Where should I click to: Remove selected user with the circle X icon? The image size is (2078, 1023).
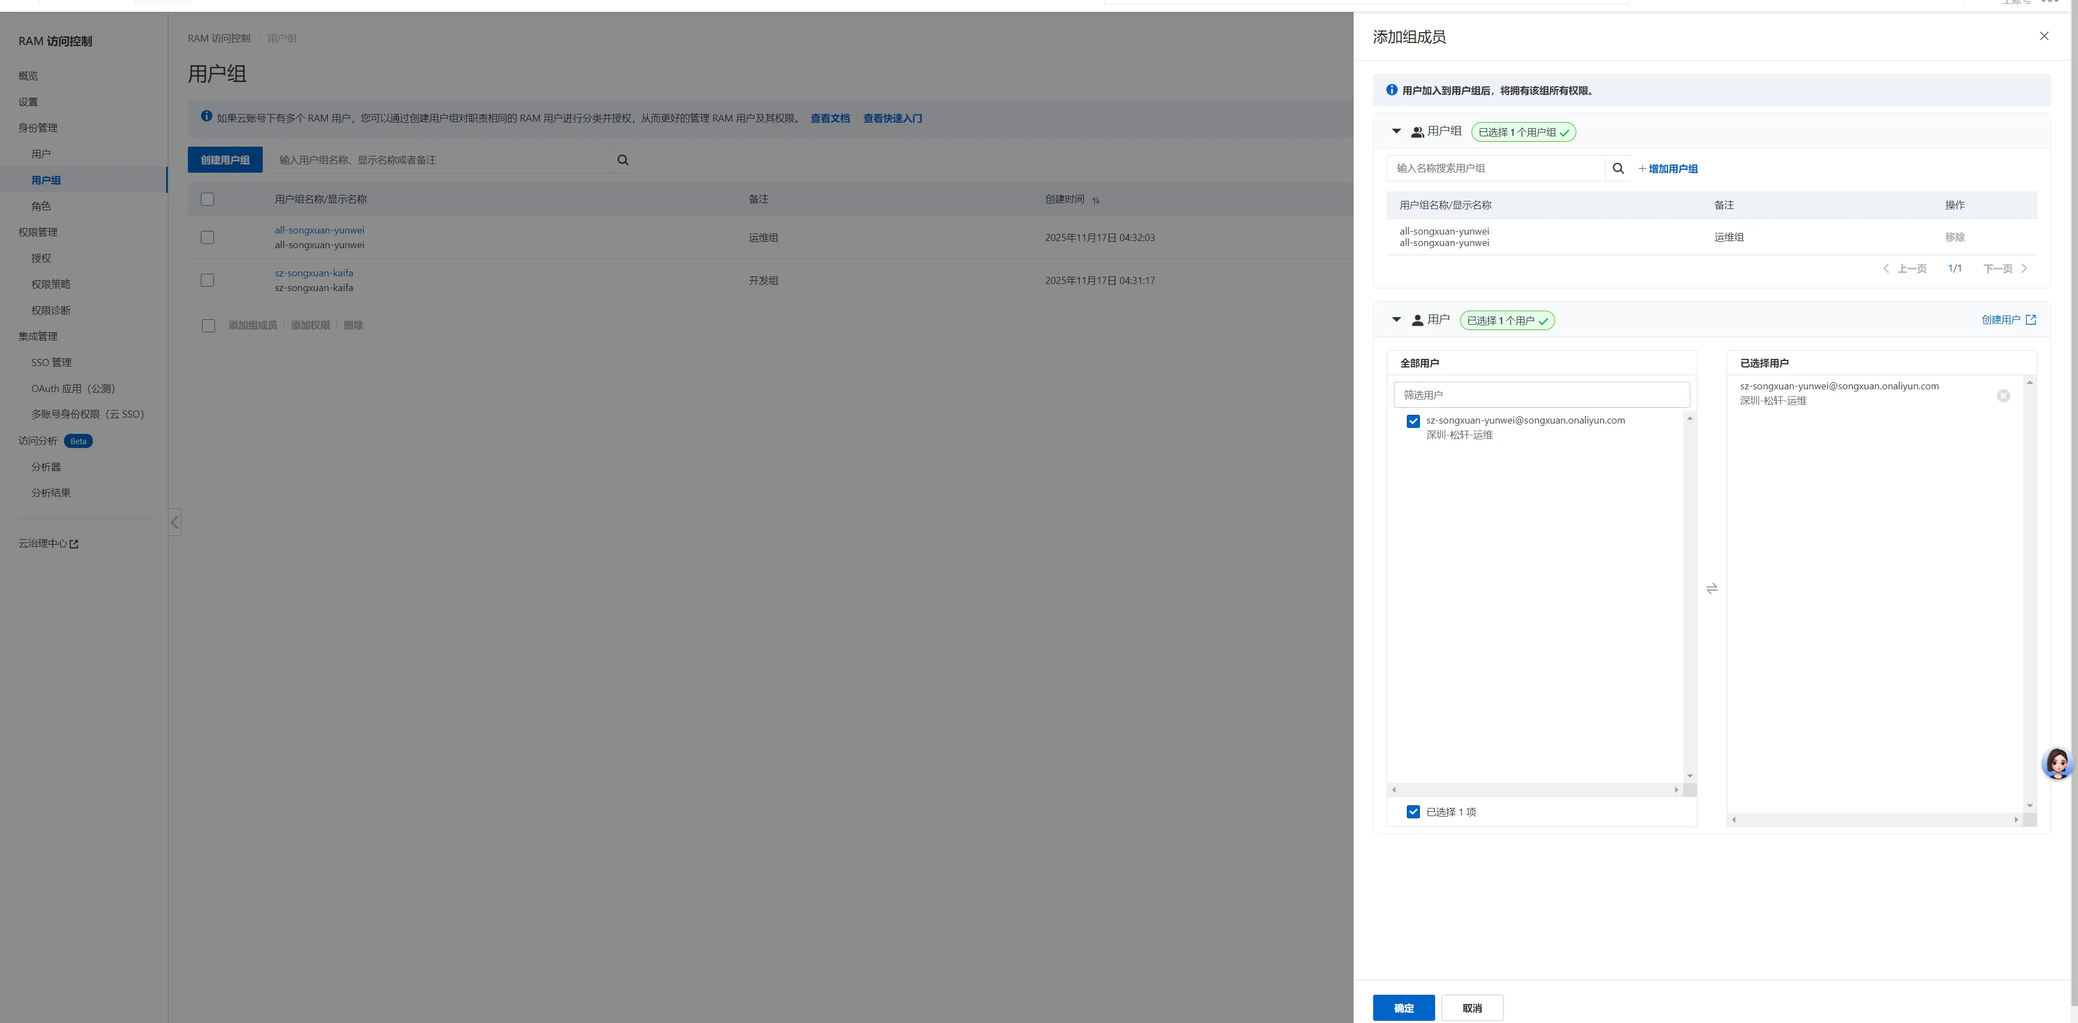tap(2003, 395)
